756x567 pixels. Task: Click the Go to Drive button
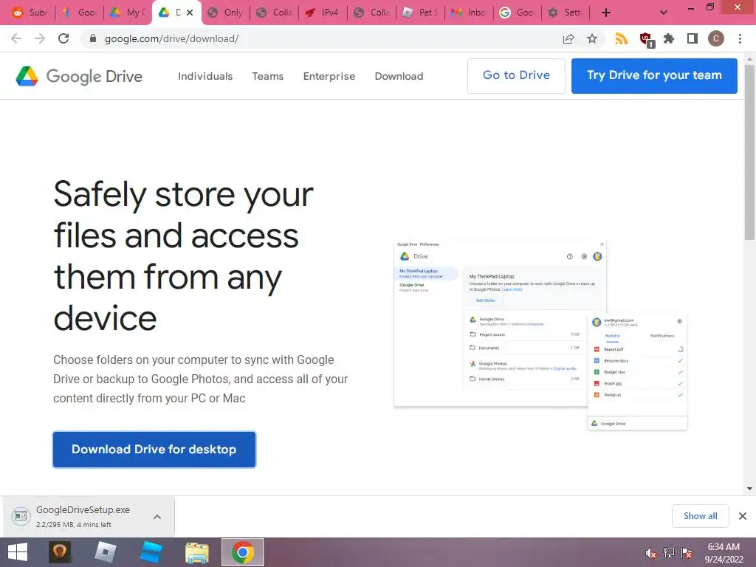click(x=516, y=76)
